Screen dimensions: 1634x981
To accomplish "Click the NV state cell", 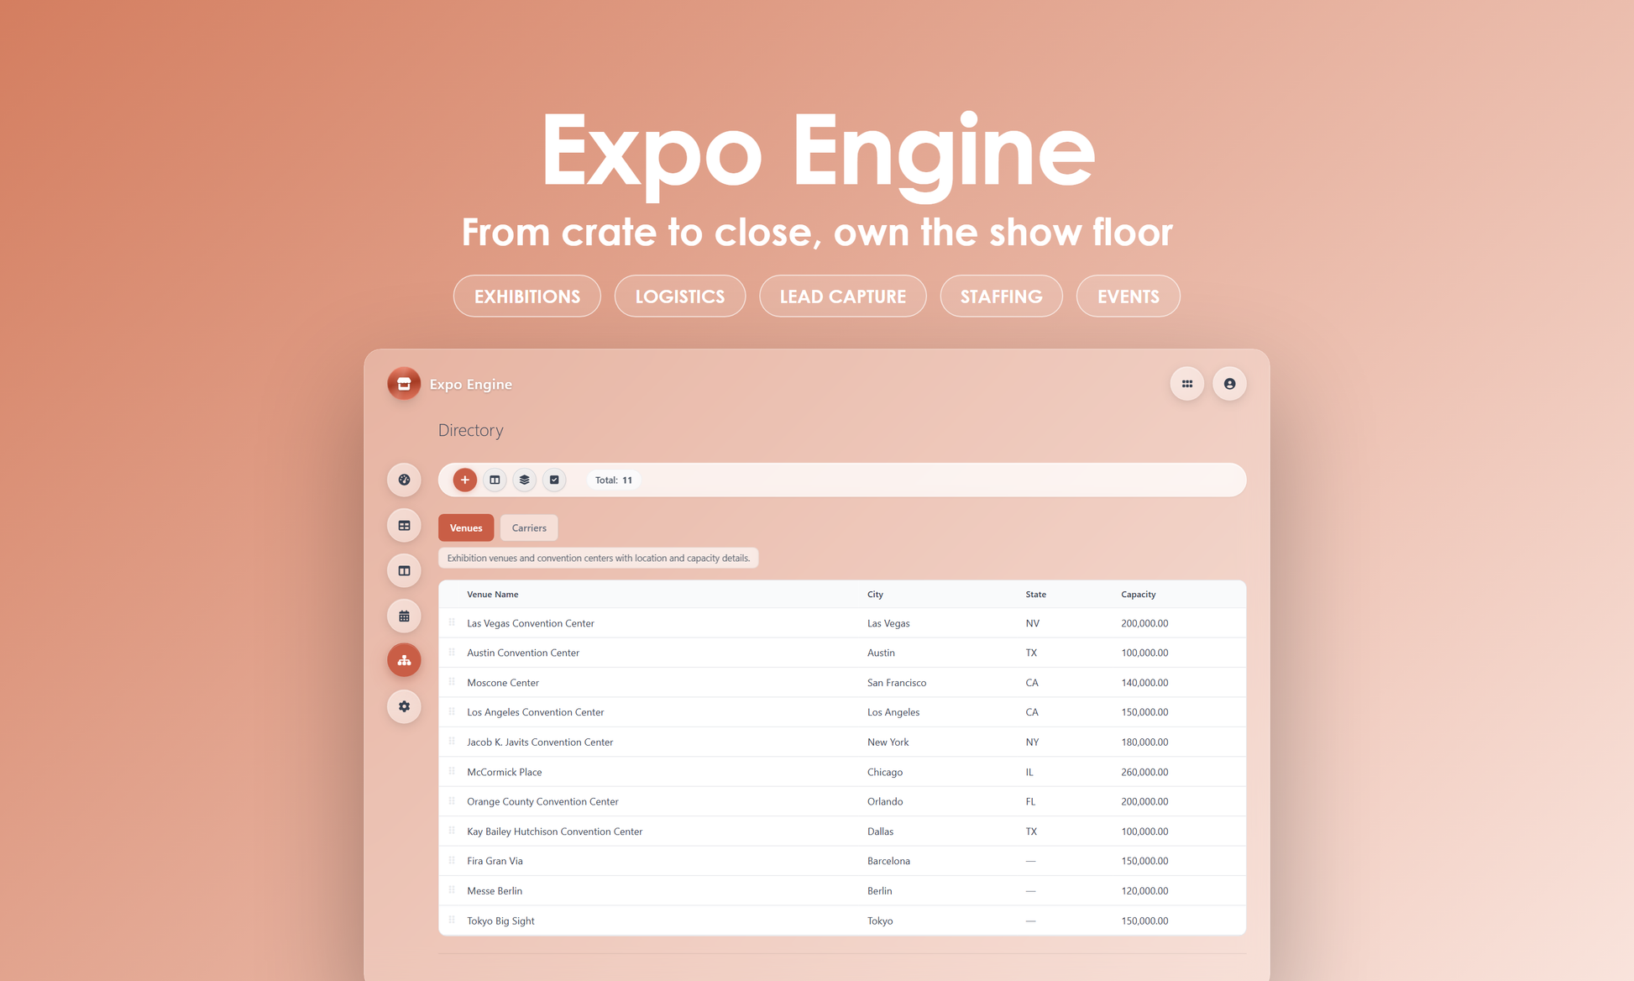I will [x=1033, y=623].
